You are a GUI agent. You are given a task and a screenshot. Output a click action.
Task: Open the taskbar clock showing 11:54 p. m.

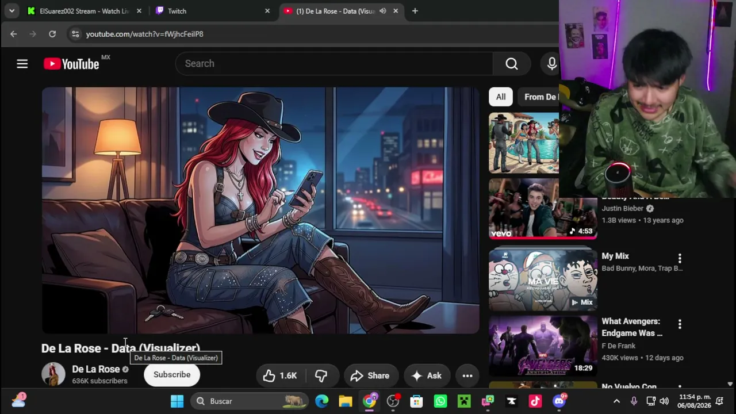pyautogui.click(x=695, y=401)
